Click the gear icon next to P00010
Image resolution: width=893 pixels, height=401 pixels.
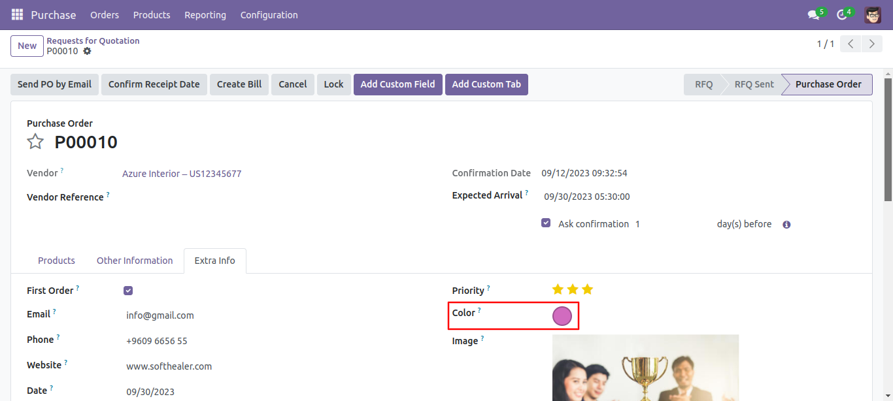[87, 51]
